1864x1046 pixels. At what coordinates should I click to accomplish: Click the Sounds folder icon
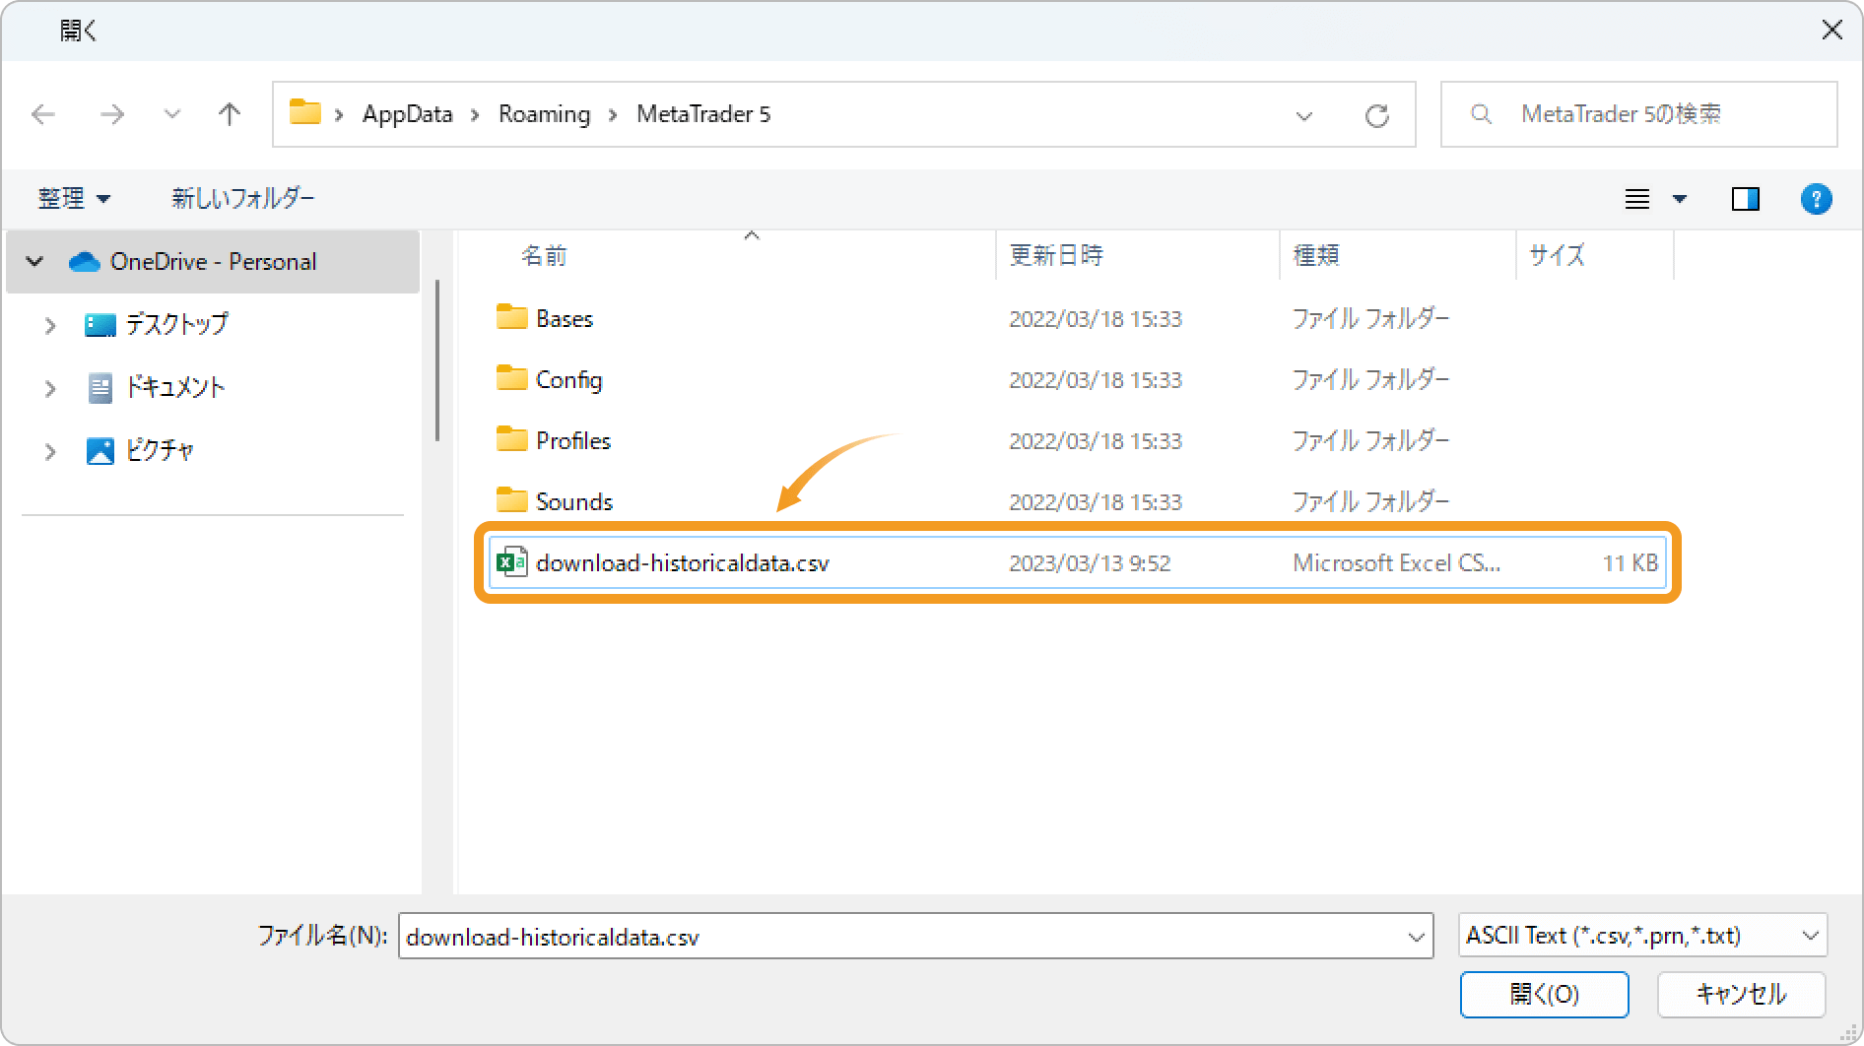(x=511, y=500)
